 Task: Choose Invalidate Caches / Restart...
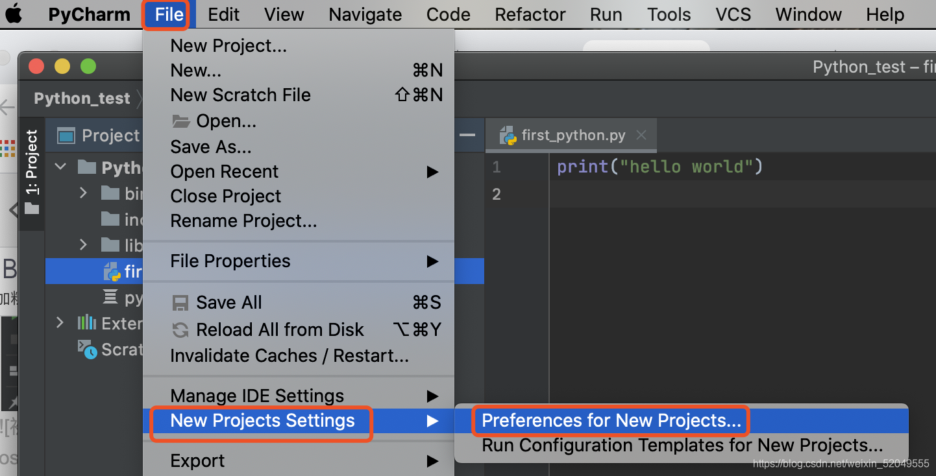[299, 355]
